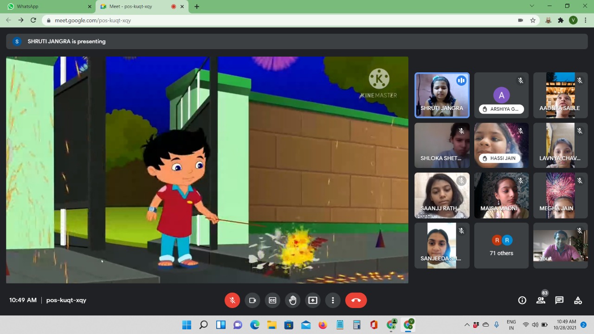Open the Chrome Extensions puzzle menu
This screenshot has height=334, width=594.
coord(561,20)
